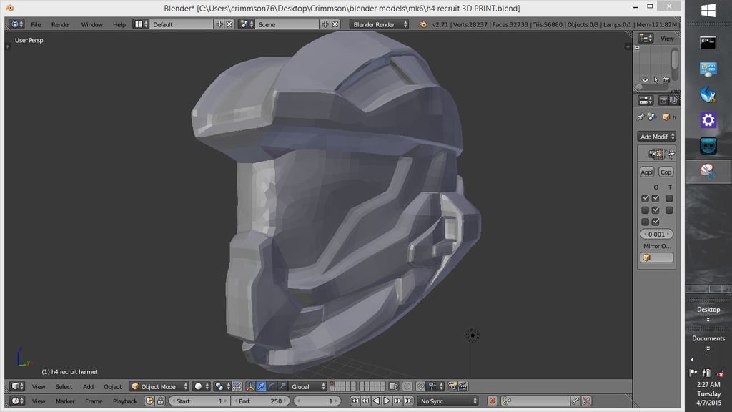
Task: Click the Scene name field
Action: [287, 24]
